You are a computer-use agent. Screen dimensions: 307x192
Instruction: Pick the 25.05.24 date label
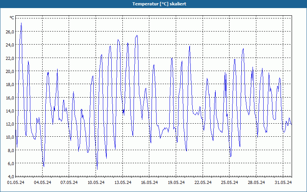[x=229, y=182]
